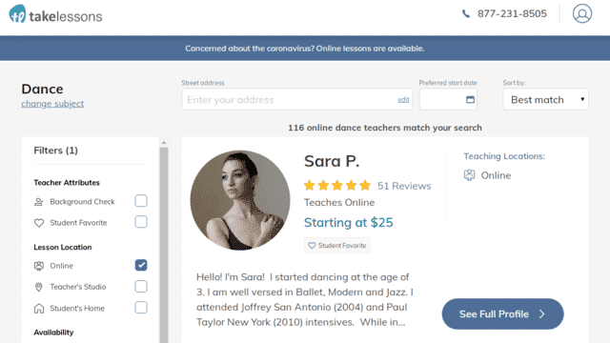Image resolution: width=610 pixels, height=343 pixels.
Task: Open the 51 Reviews link
Action: pos(404,186)
